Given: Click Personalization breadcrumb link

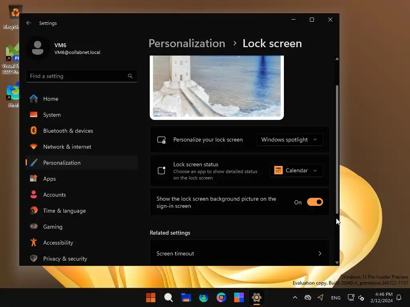Looking at the screenshot, I should coord(187,43).
